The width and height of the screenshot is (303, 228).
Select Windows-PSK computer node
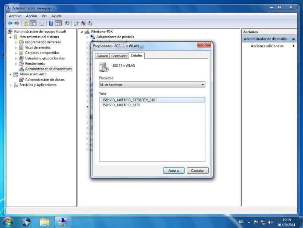tap(102, 31)
